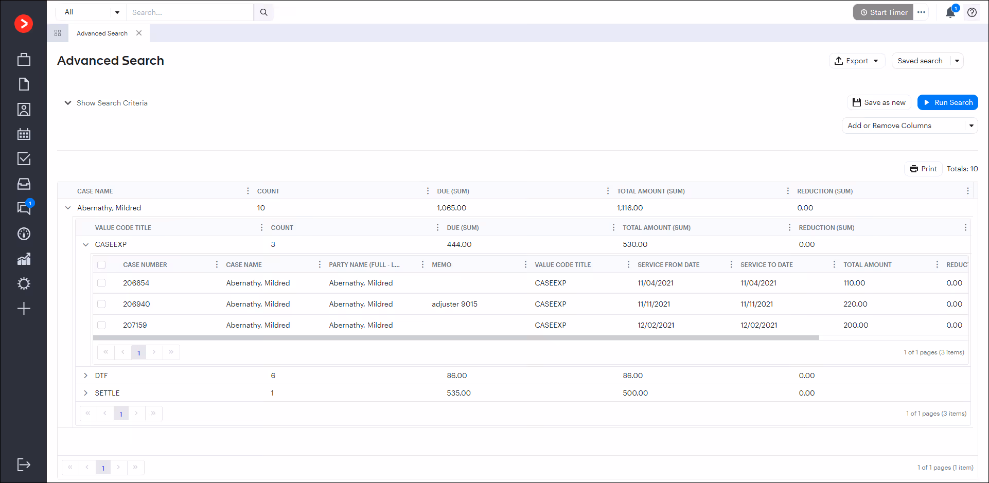
Task: Open the Saved search dropdown arrow
Action: pos(957,61)
